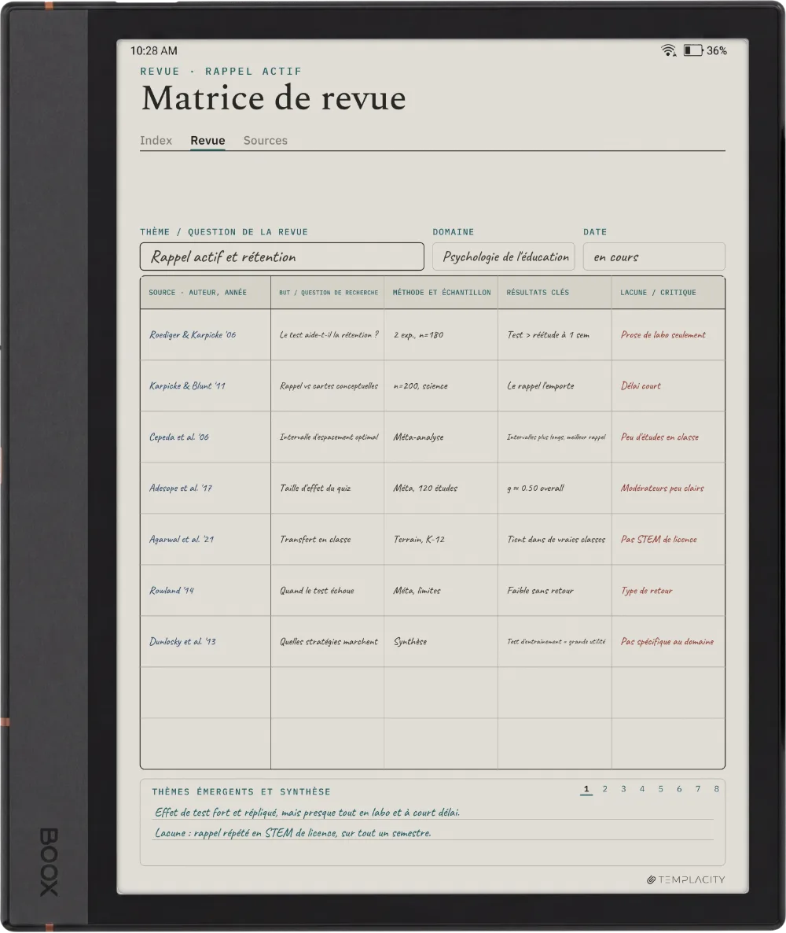
Task: Select cell 'Adesope et al. '17'
Action: (206, 488)
